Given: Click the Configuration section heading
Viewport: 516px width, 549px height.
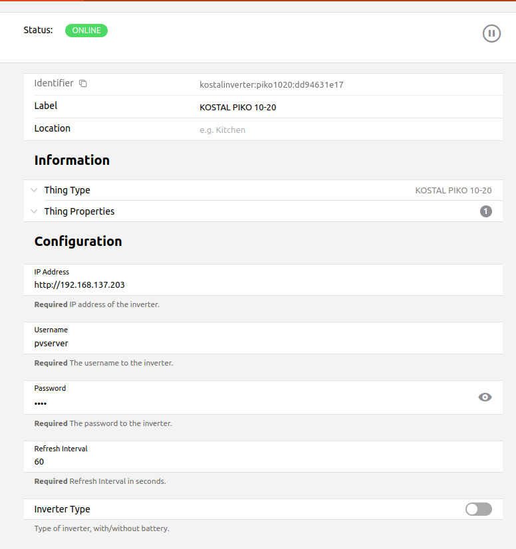Looking at the screenshot, I should click(78, 241).
